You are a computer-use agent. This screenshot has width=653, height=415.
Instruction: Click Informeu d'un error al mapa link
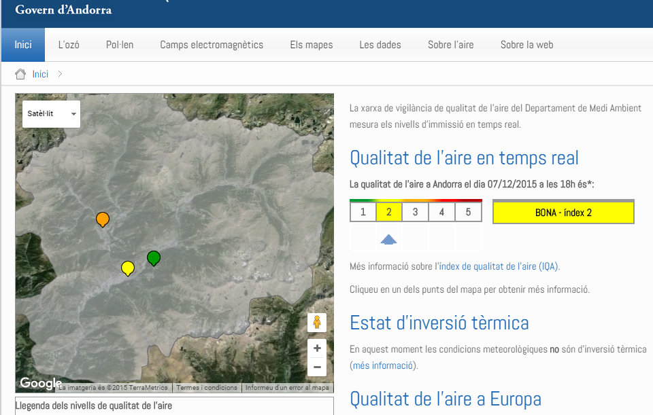click(x=287, y=388)
